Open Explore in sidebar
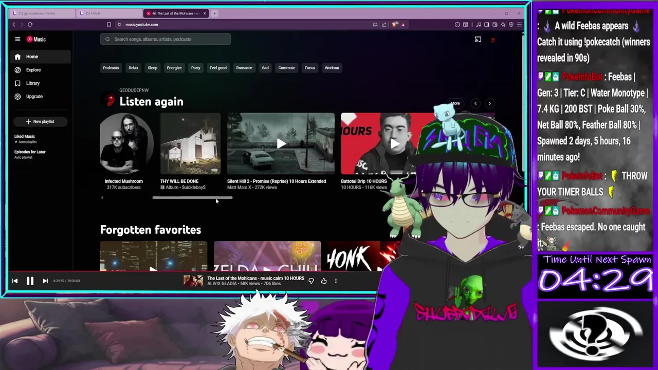The height and width of the screenshot is (370, 658). [x=41, y=70]
